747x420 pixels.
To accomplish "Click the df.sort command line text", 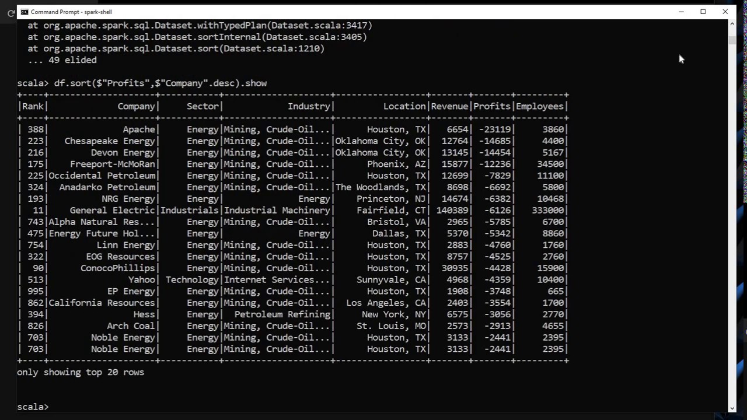I will click(x=160, y=83).
